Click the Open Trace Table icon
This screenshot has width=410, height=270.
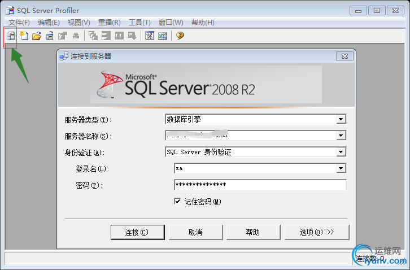[x=50, y=36]
